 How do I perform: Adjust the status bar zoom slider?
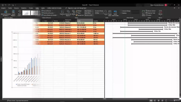[x=174, y=101]
